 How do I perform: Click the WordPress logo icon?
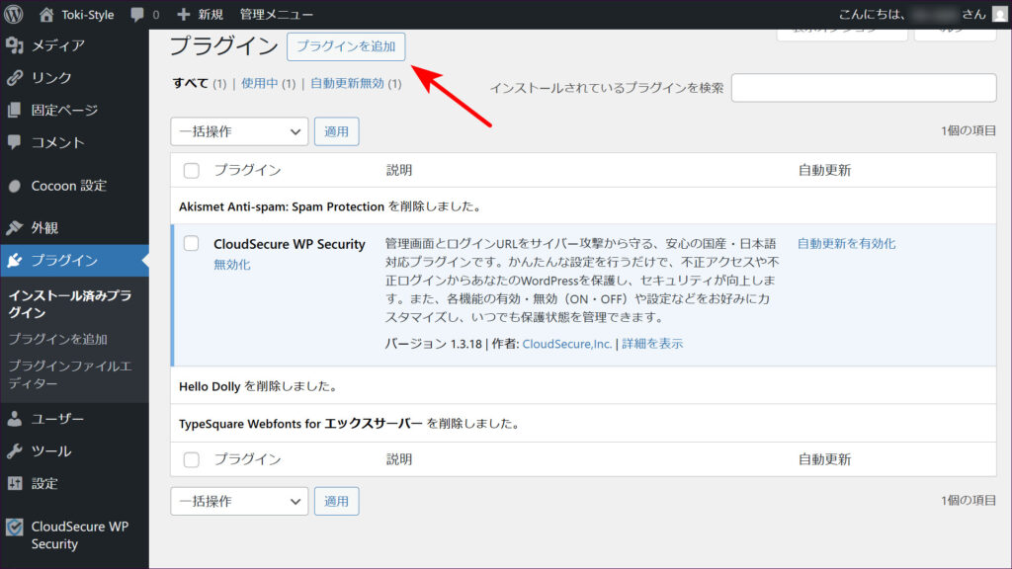click(x=15, y=15)
